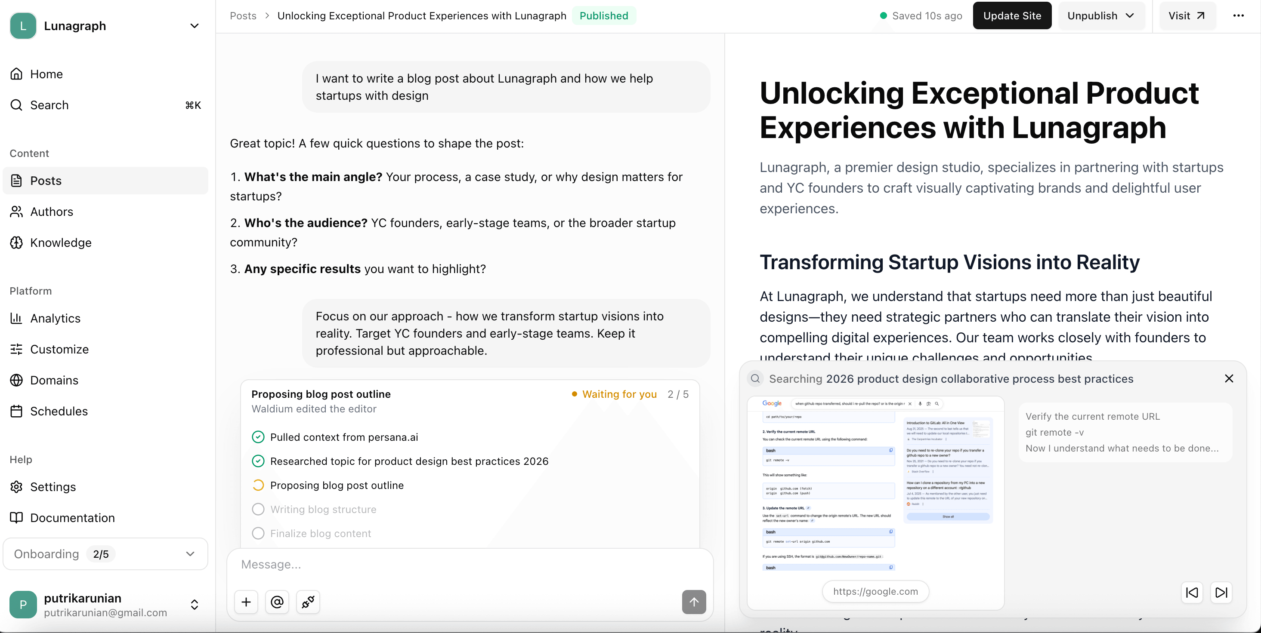Select the Authors icon in sidebar
The width and height of the screenshot is (1261, 633).
16,211
